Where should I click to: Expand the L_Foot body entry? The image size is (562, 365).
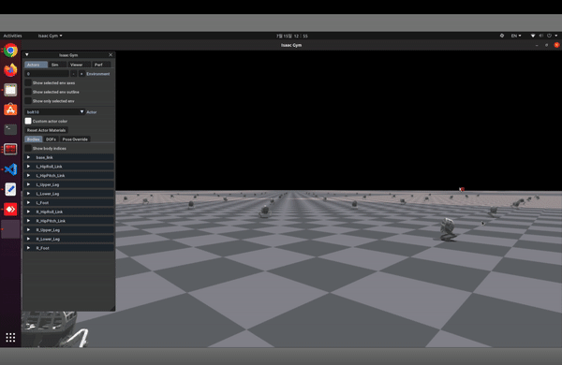click(69, 203)
